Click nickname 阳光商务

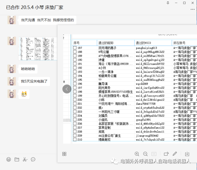click(x=104, y=88)
